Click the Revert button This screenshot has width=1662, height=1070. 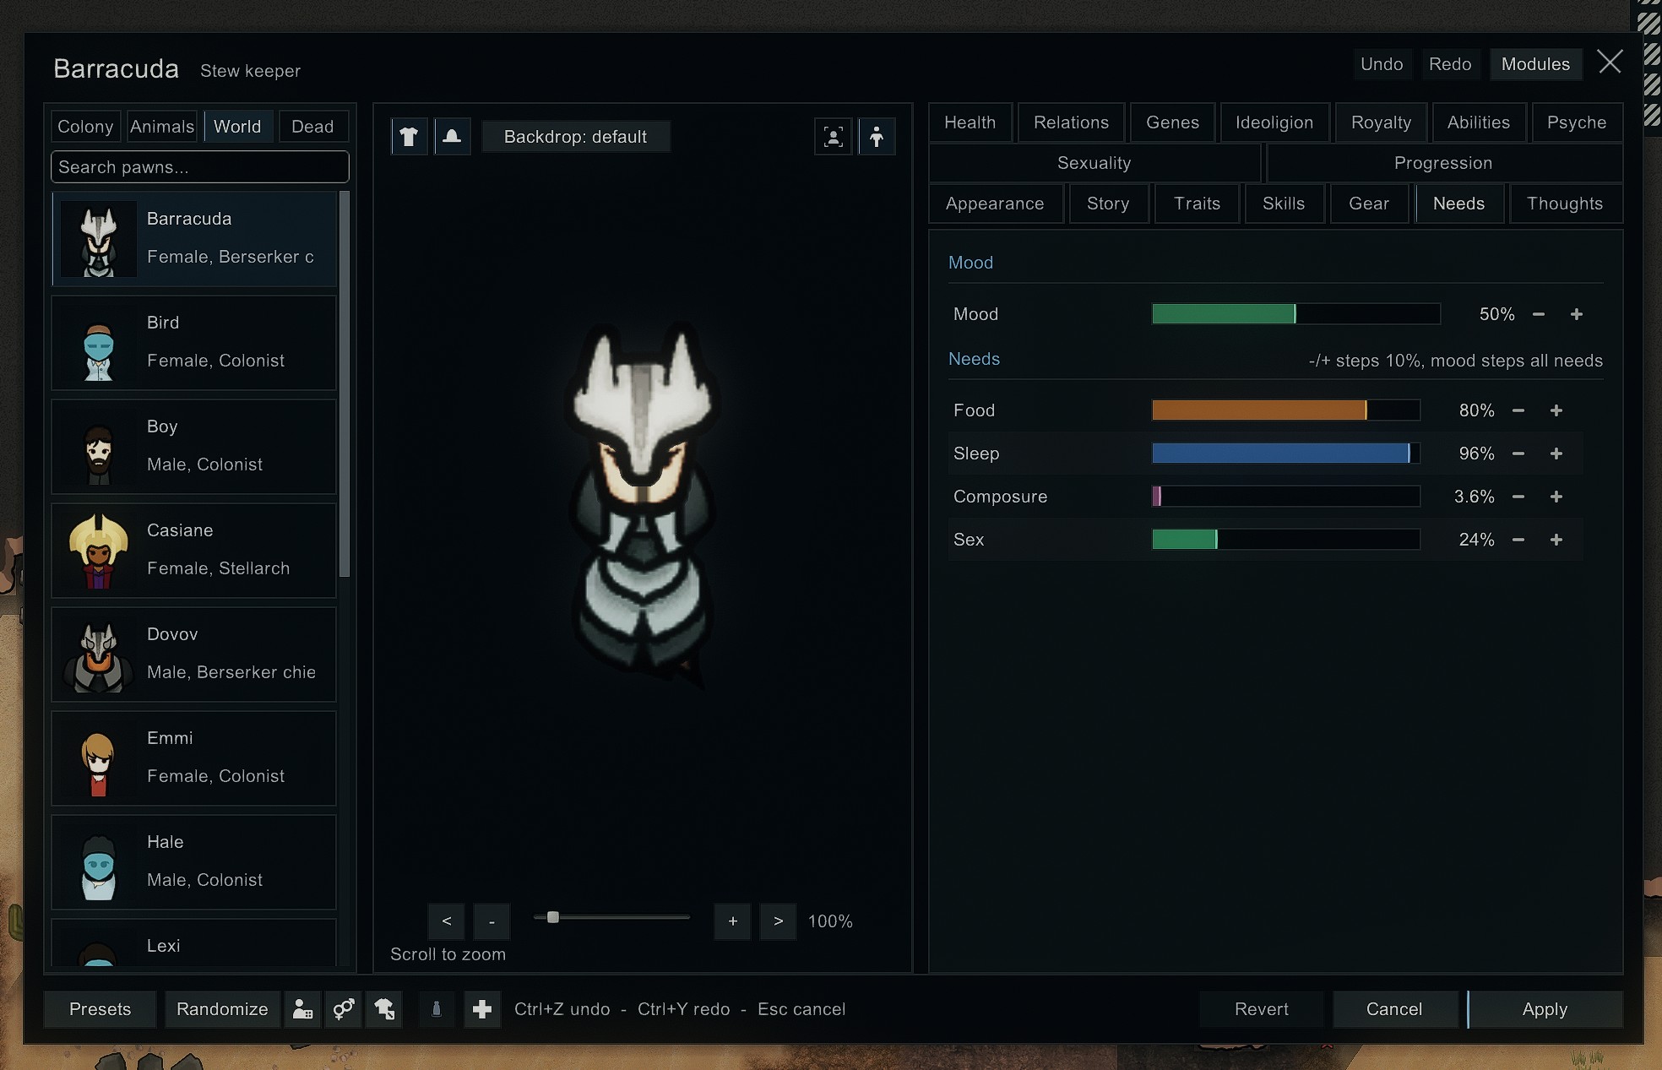click(x=1262, y=1009)
